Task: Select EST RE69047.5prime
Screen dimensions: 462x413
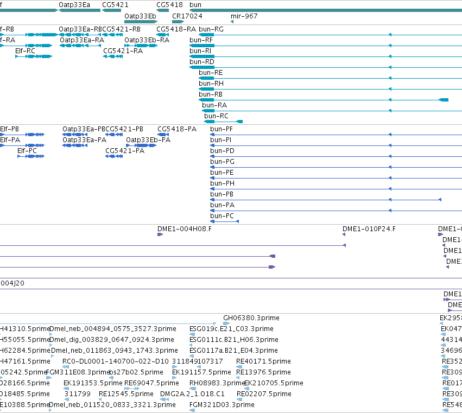Action: 132,389
